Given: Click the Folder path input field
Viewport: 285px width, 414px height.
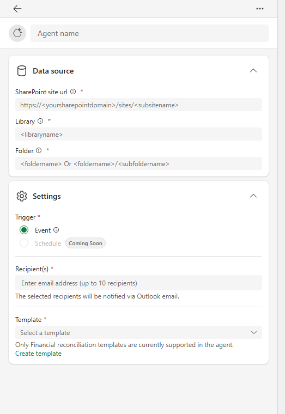Looking at the screenshot, I should tap(138, 164).
